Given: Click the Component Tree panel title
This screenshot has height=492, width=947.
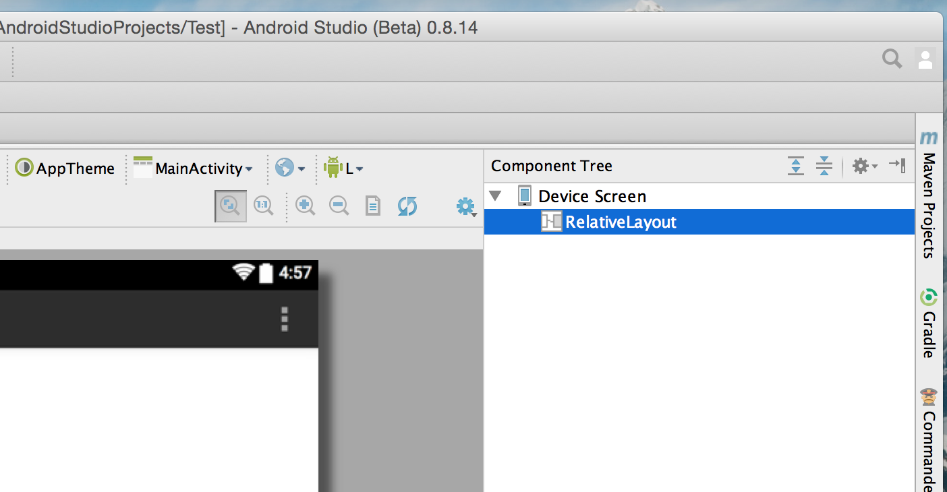Looking at the screenshot, I should [552, 166].
